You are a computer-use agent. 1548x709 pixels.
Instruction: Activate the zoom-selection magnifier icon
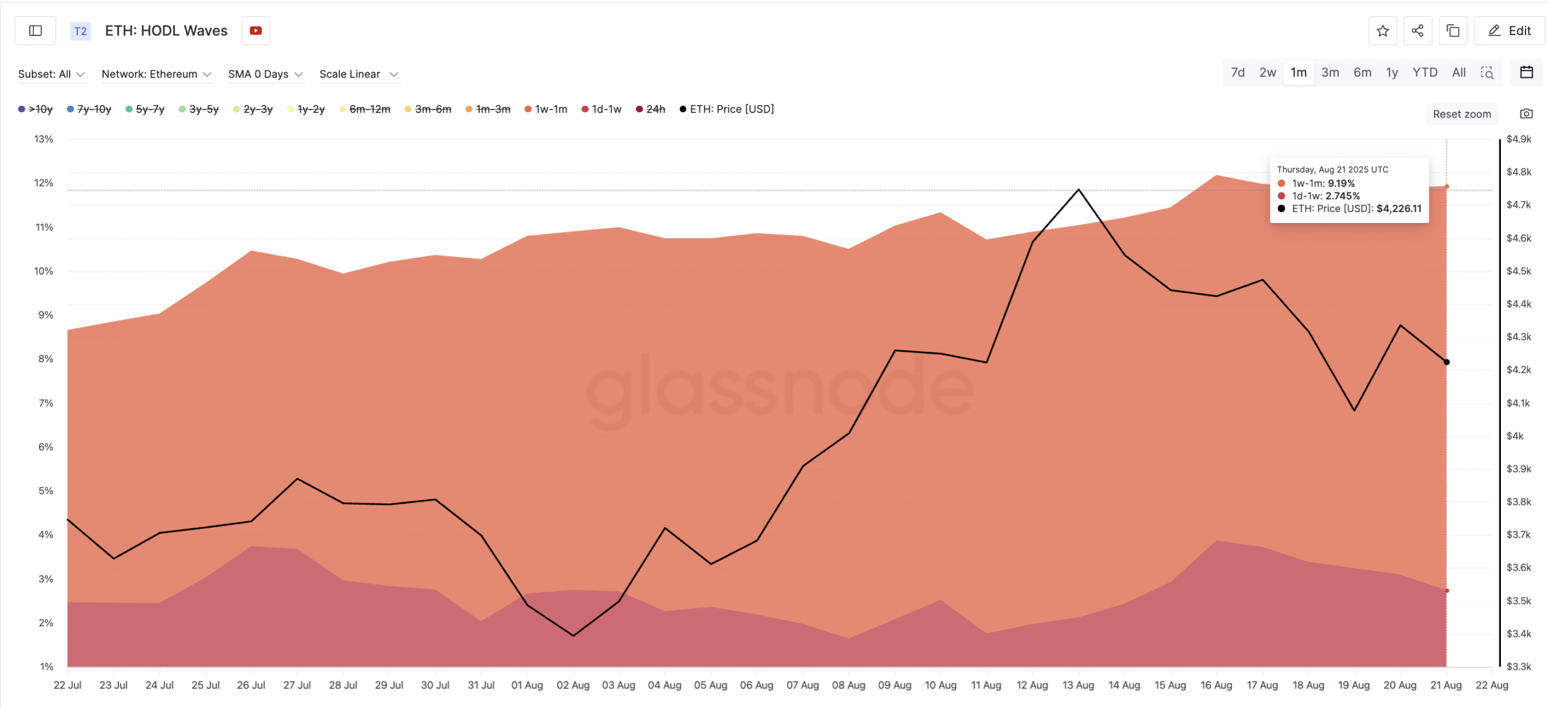point(1488,73)
